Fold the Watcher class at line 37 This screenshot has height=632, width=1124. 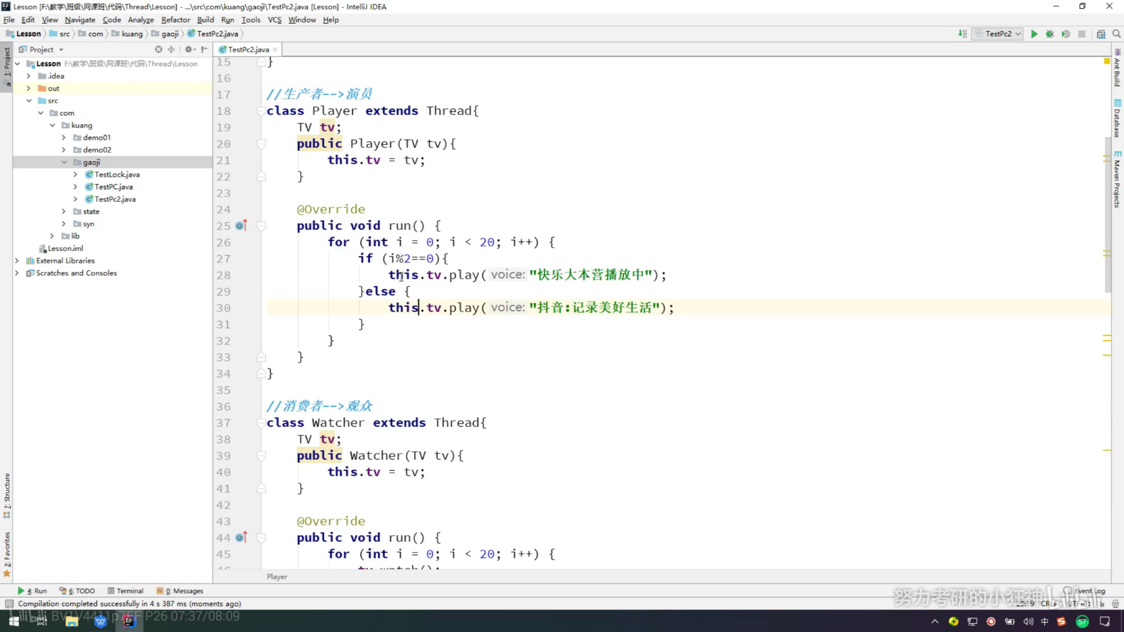click(261, 423)
